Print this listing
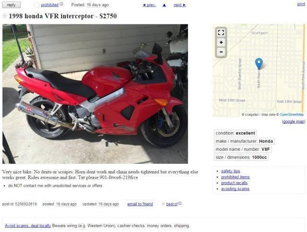Screen dimensions: 307x232 (x=301, y=4)
